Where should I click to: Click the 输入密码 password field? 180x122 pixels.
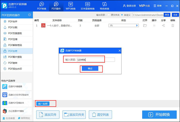tap(96, 60)
